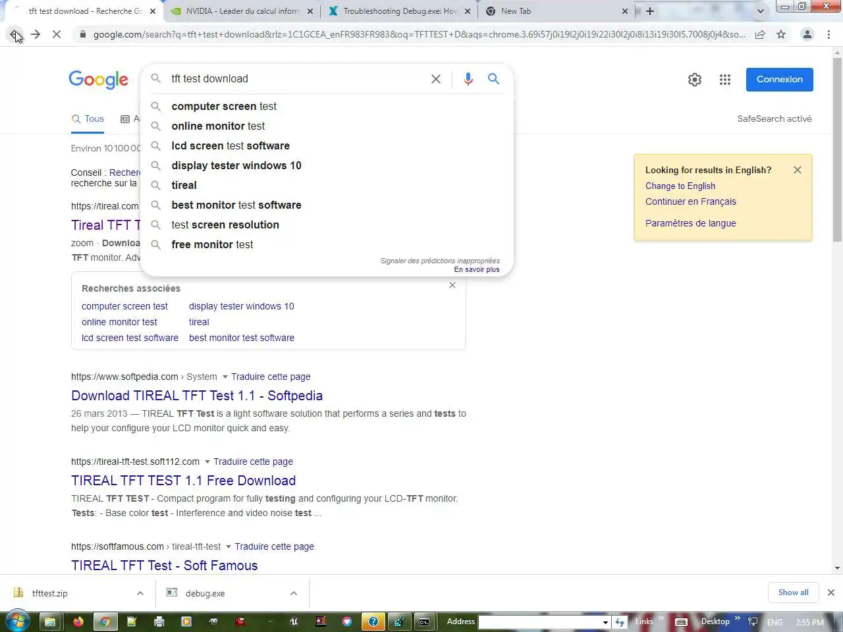Click the Chrome address bar URL
Screen dimensions: 843x632
pyautogui.click(x=420, y=34)
